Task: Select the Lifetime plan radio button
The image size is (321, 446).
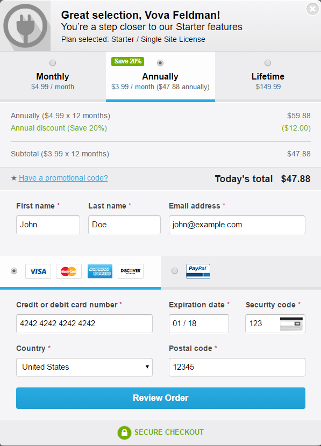Action: click(x=267, y=62)
